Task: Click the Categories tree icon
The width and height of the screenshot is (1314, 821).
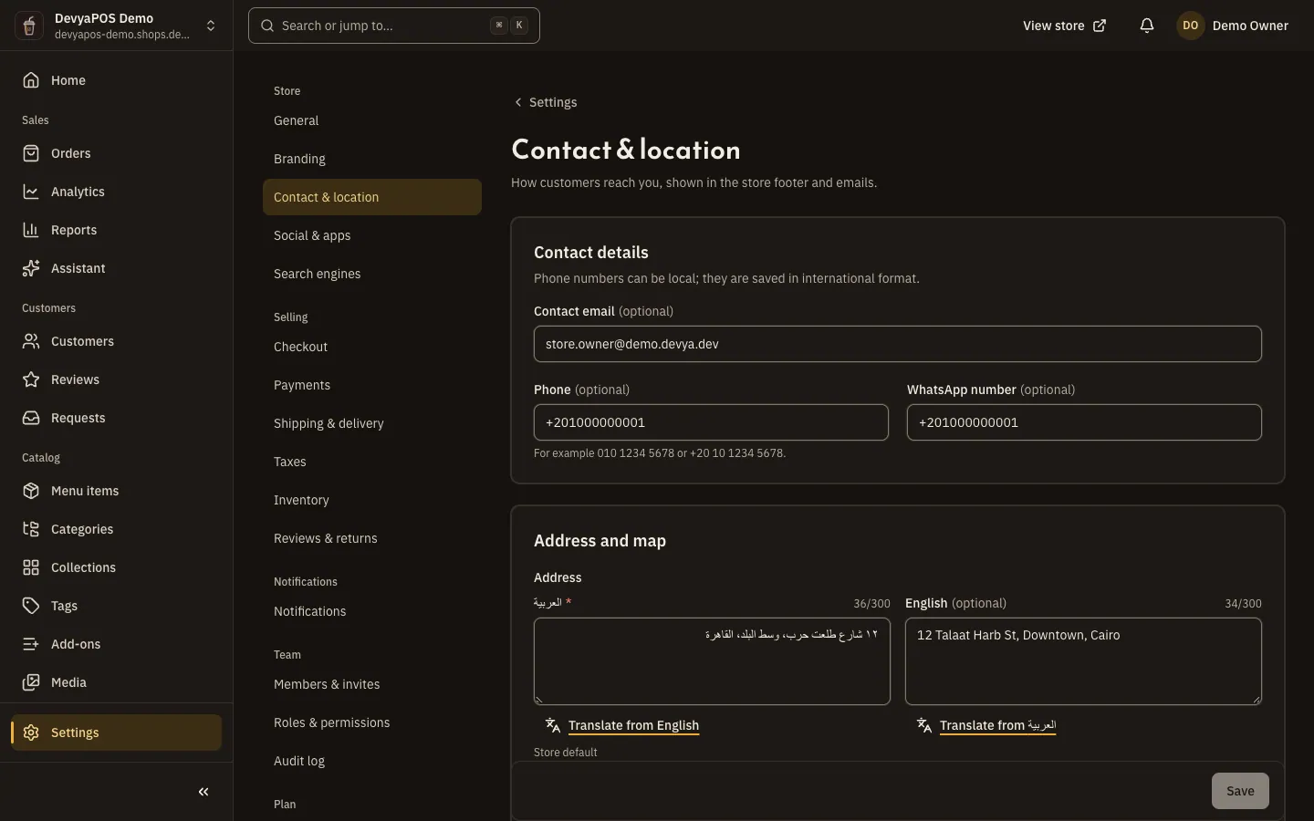Action: (x=31, y=529)
